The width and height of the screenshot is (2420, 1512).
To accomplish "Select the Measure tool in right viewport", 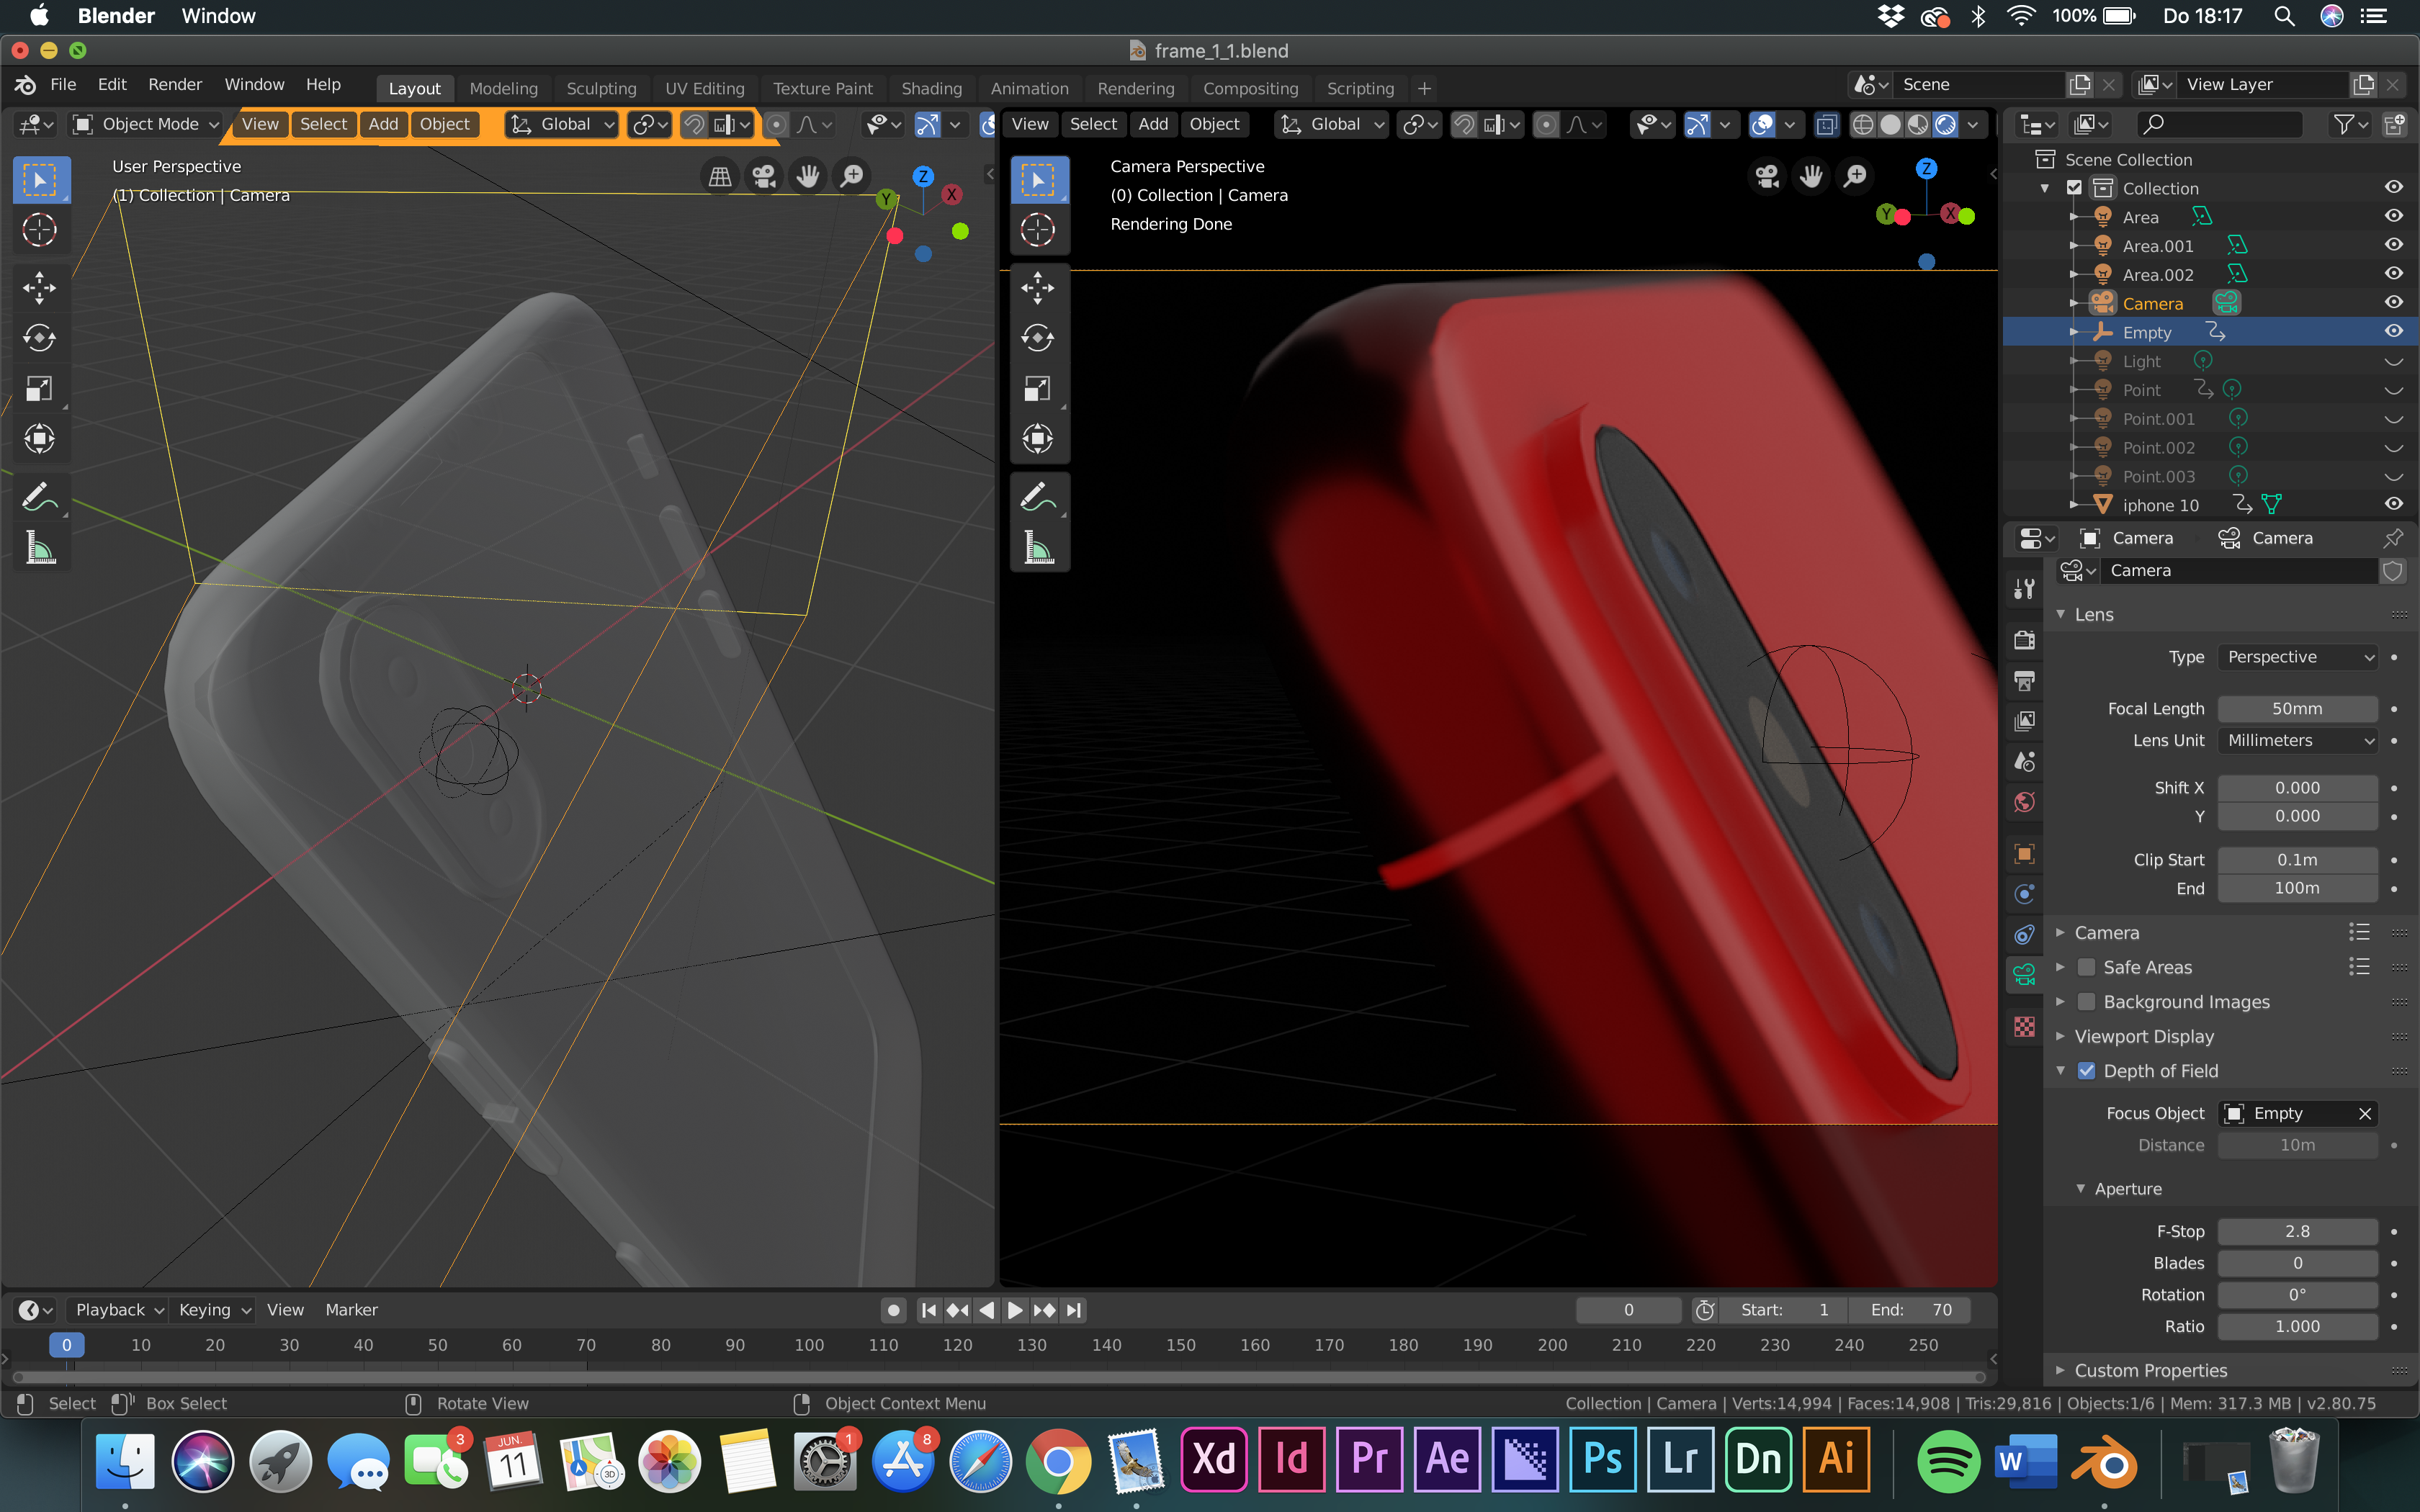I will click(x=1038, y=548).
